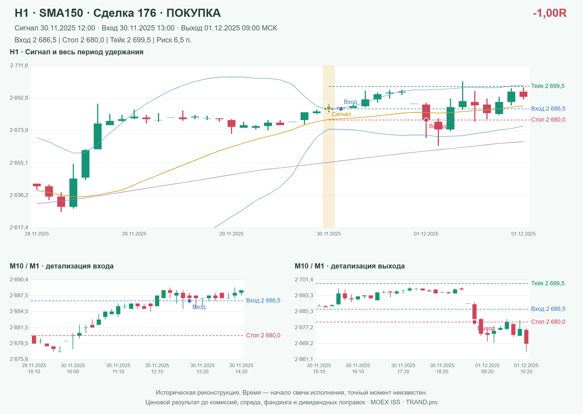The image size is (583, 414).
Task: Click heading 'M10 / M1 · детализация входа'
Action: tap(62, 266)
